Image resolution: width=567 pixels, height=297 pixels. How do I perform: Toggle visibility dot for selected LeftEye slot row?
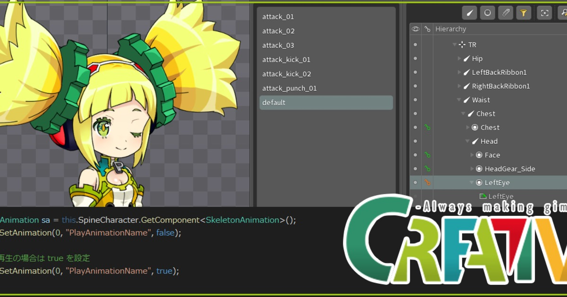pos(415,182)
